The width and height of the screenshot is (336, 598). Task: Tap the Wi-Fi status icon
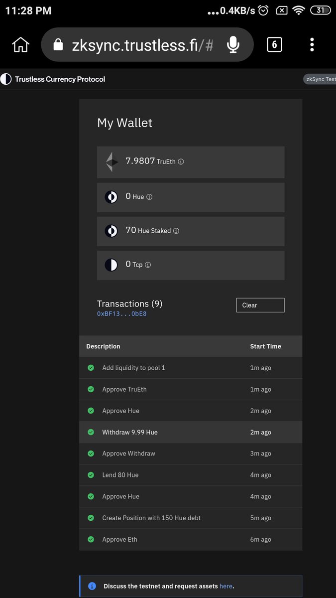299,10
